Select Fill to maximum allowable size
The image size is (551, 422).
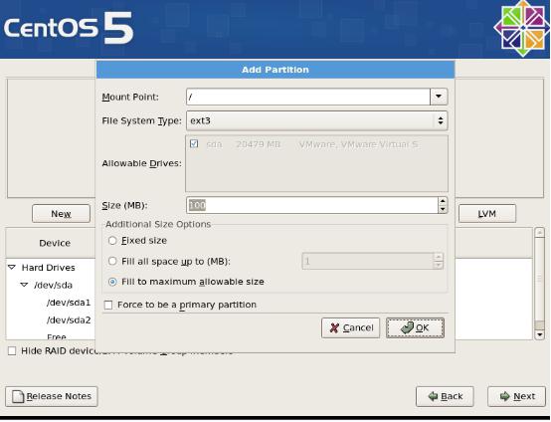point(112,282)
